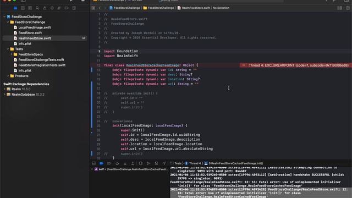Image resolution: width=352 pixels, height=198 pixels.
Task: Select FeedStore.swift in navigator
Action: (x=30, y=33)
